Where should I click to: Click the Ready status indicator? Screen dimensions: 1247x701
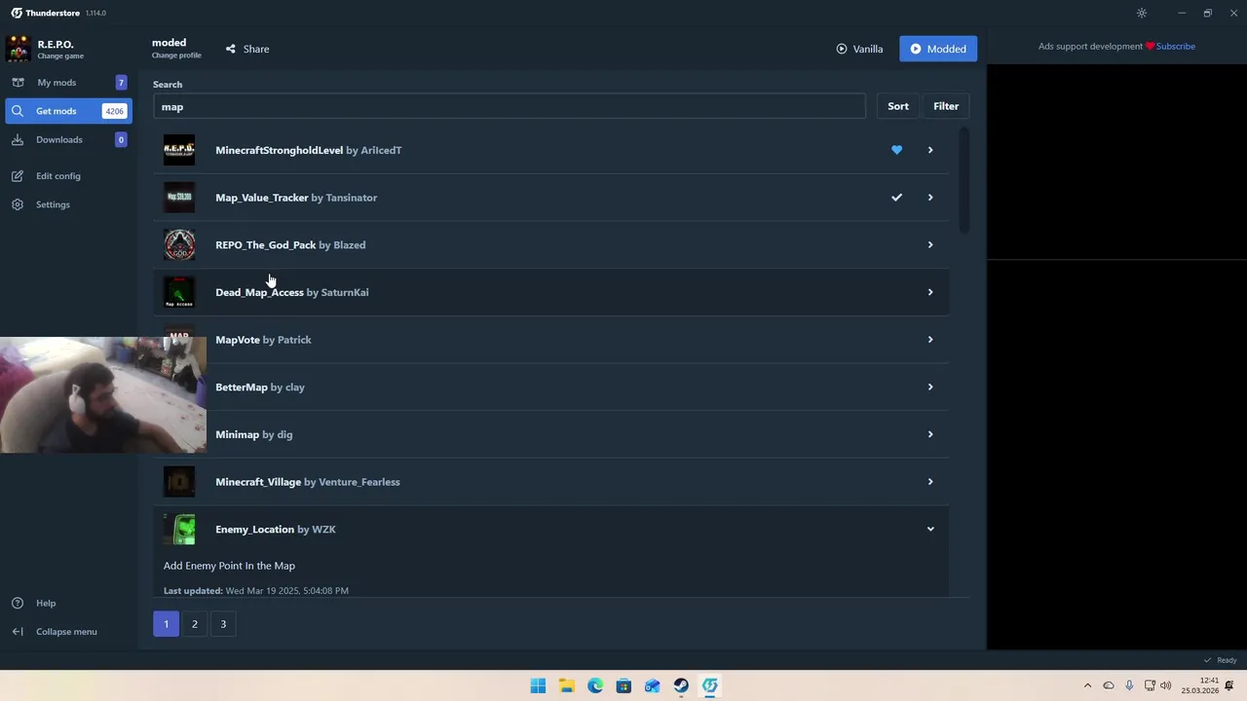pos(1220,660)
